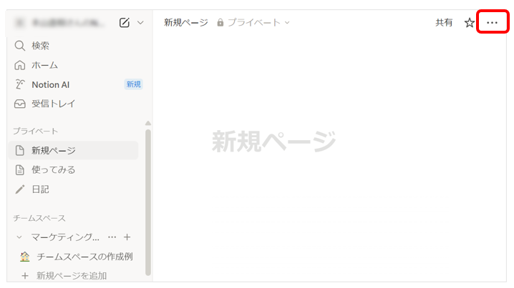Click the page icon beside 使ってみる
Screen dimensions: 514x288
(x=20, y=170)
